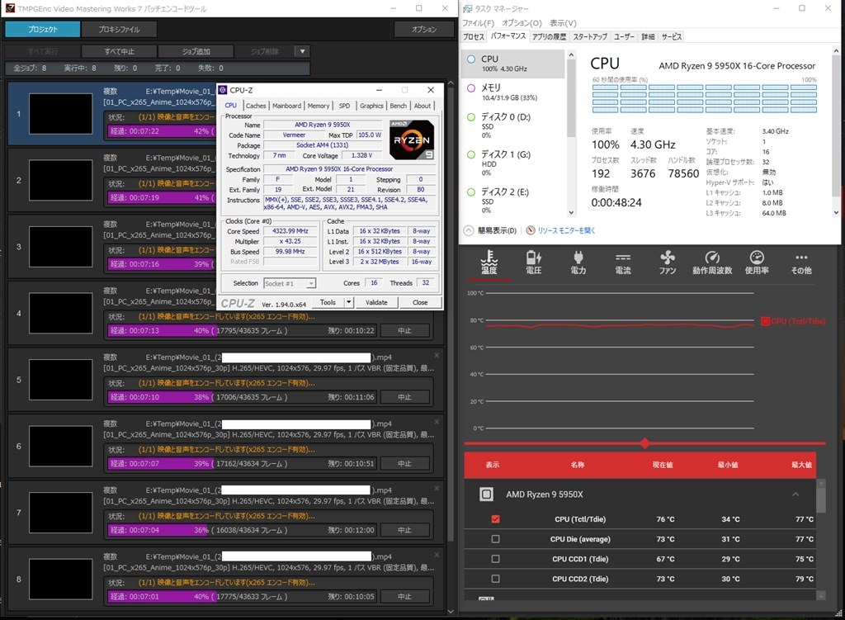The image size is (845, 620).
Task: Click the AMD Ryzen device icon
Action: [x=486, y=495]
